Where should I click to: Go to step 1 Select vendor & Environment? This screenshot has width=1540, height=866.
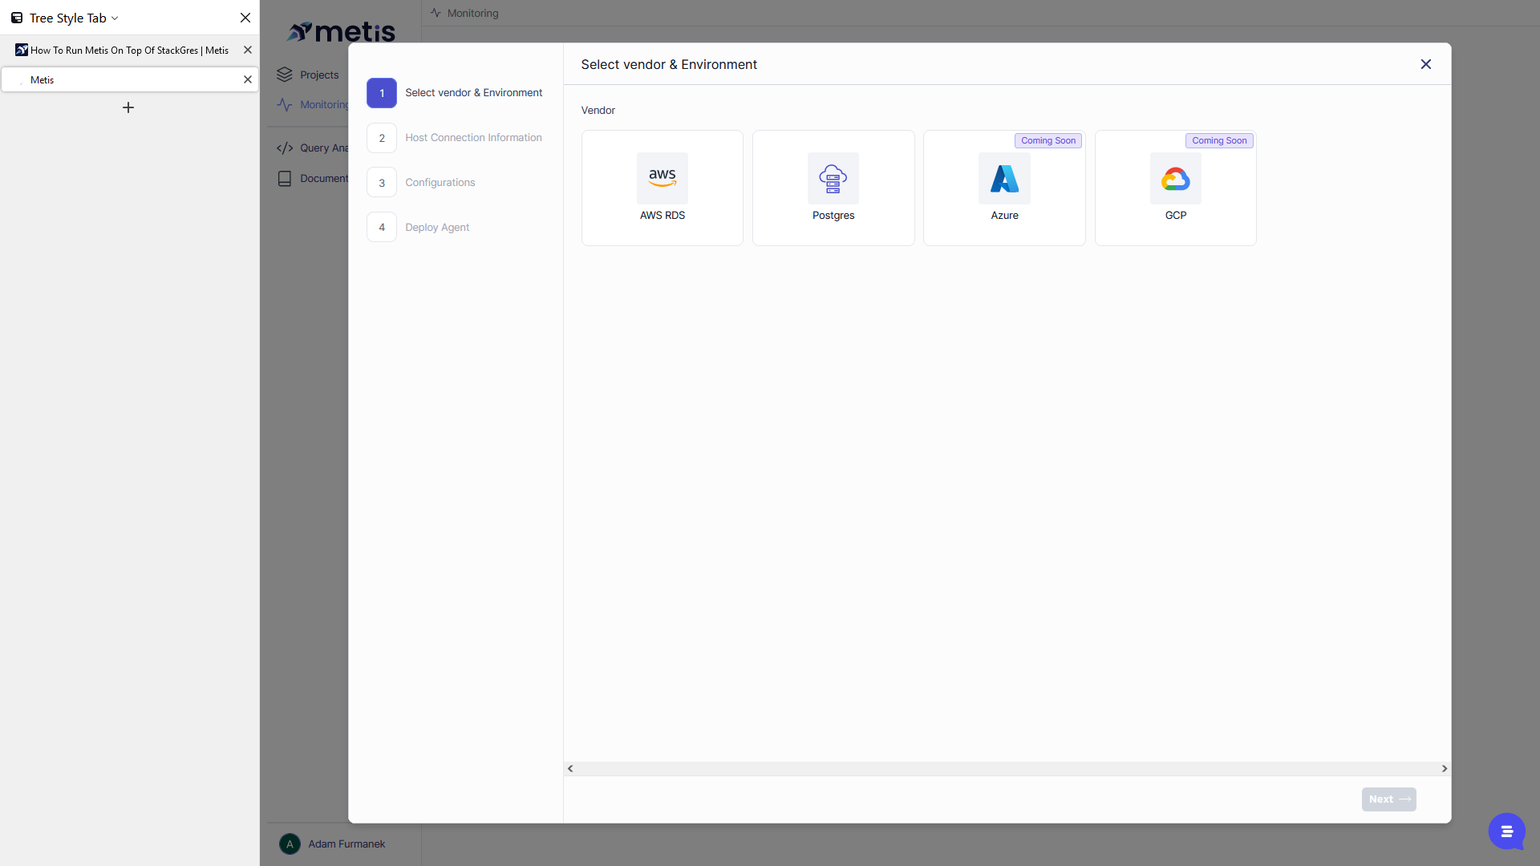pos(455,93)
